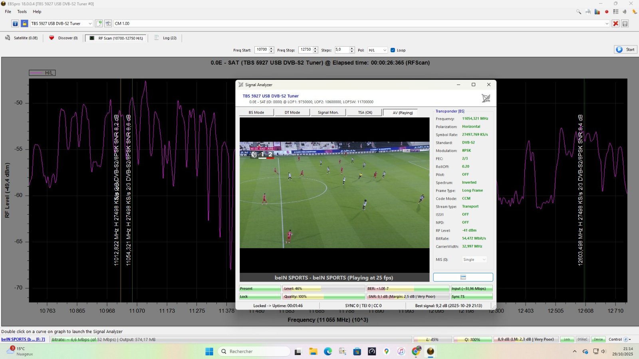
Task: Click the beIN SPORTS channel link
Action: coord(23,339)
